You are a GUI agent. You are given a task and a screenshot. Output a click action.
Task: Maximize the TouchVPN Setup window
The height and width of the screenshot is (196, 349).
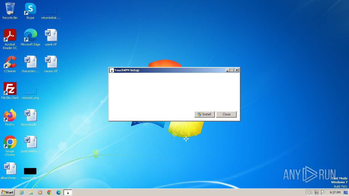232,70
